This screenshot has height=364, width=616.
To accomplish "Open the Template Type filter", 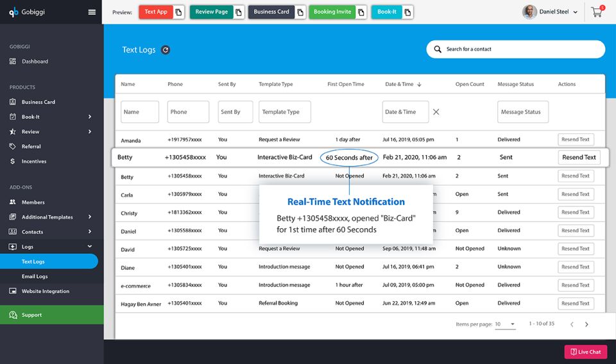I will 285,112.
